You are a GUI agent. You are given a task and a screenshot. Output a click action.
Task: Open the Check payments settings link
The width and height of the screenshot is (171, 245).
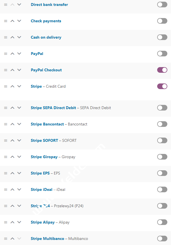tap(46, 21)
